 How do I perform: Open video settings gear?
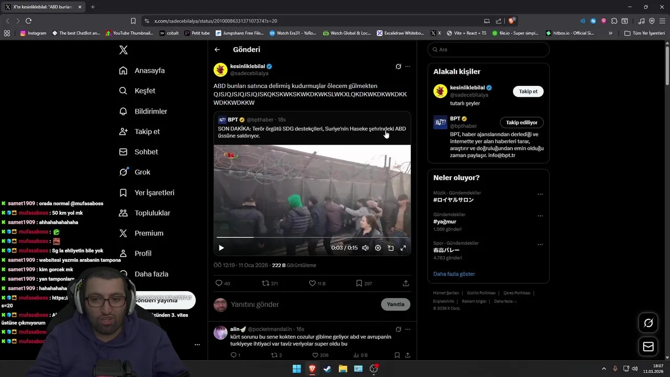(x=378, y=248)
